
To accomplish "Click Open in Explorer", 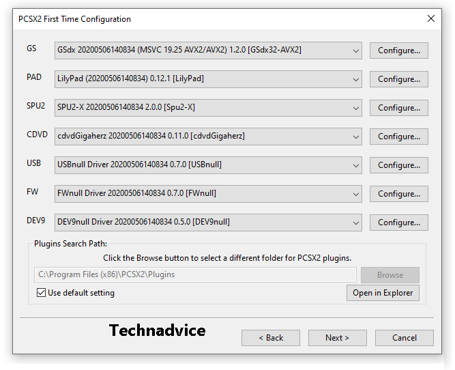I will coord(383,293).
